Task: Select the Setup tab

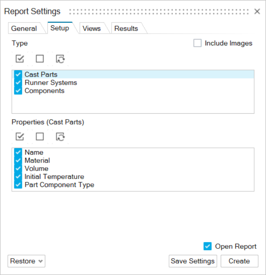Action: [x=60, y=28]
